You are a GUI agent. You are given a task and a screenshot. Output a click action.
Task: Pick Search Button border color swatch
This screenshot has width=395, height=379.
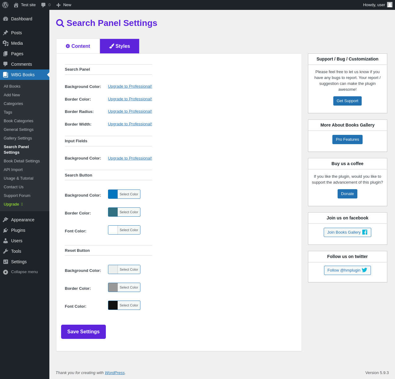113,212
